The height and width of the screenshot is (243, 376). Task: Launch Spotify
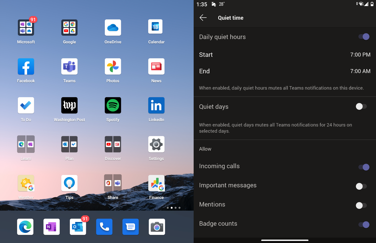tap(113, 105)
